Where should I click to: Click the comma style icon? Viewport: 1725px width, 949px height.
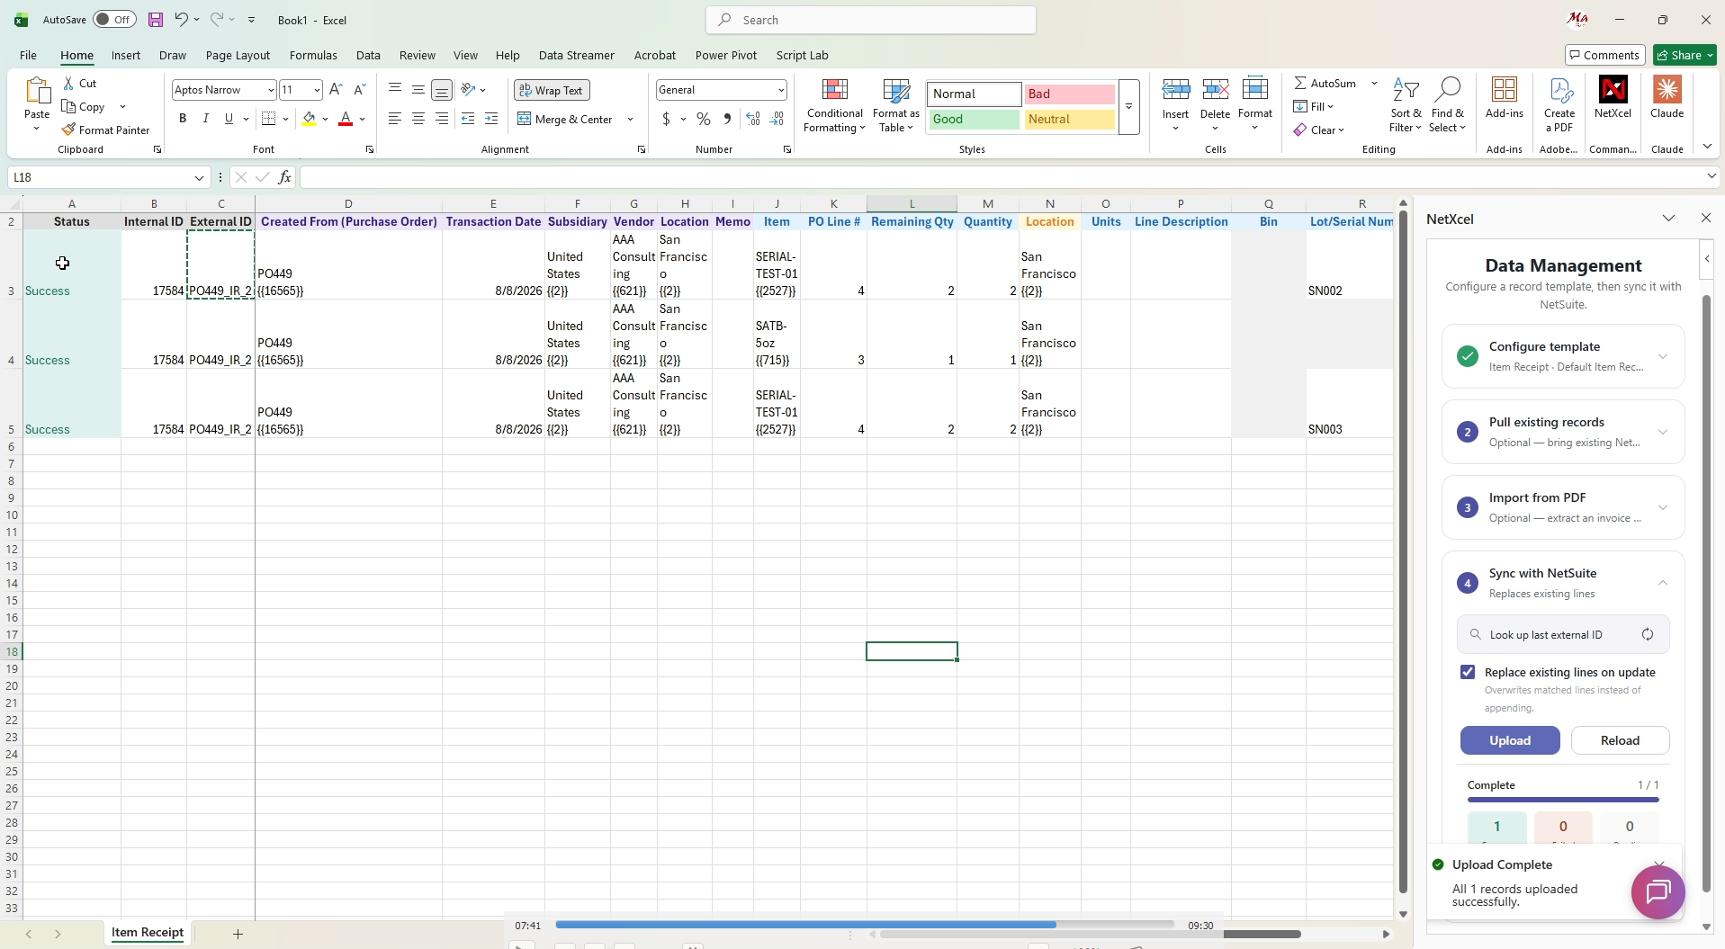click(727, 119)
